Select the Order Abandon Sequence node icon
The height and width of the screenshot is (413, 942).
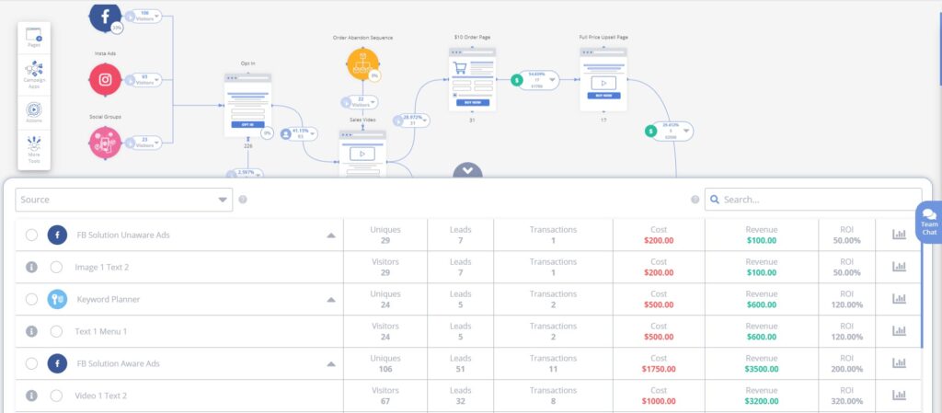click(x=361, y=64)
